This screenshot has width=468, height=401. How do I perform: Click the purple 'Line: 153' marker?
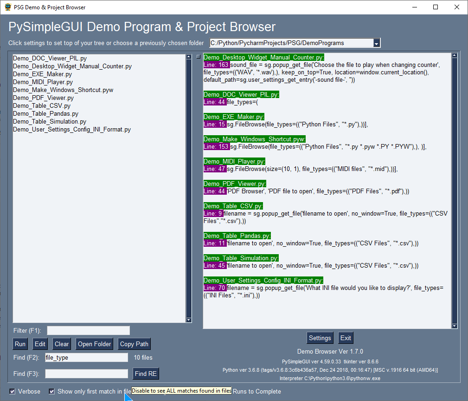(217, 146)
